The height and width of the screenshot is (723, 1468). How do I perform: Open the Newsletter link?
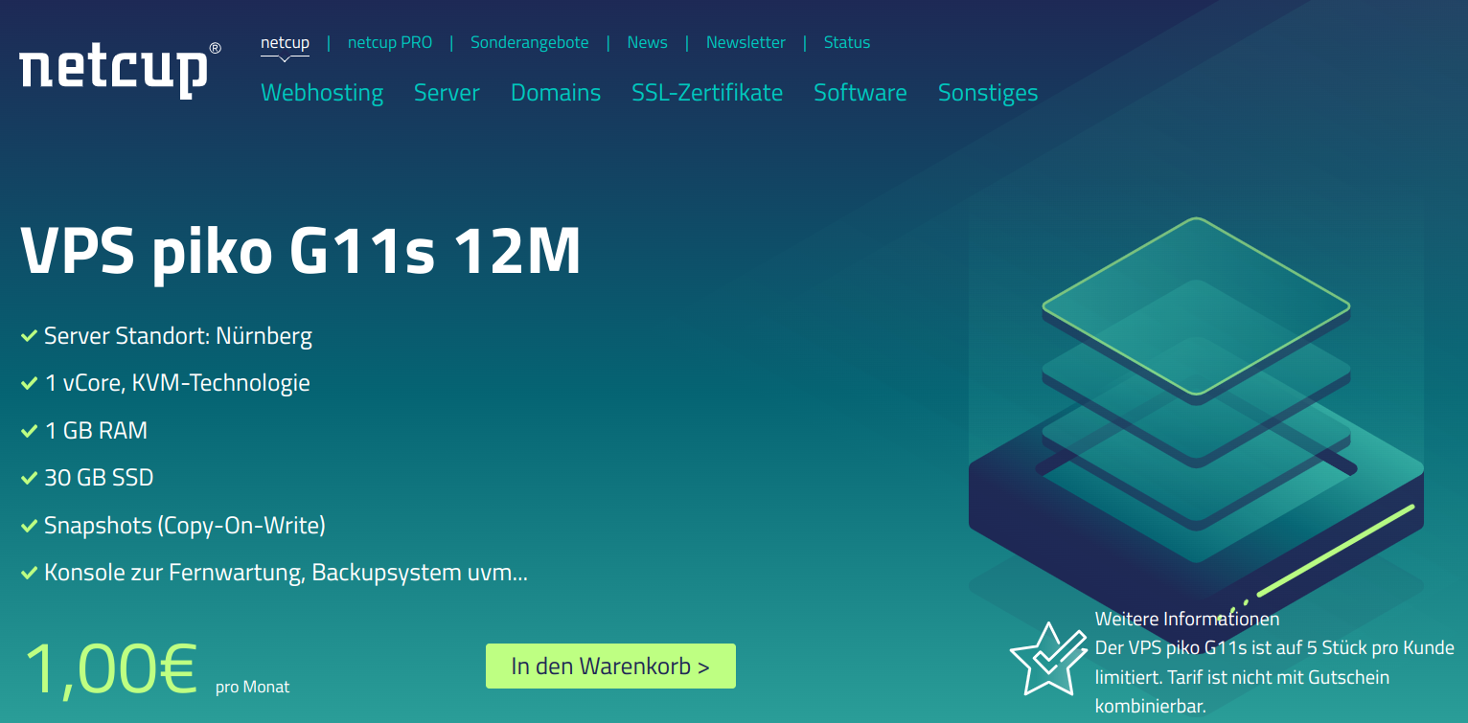(x=745, y=43)
